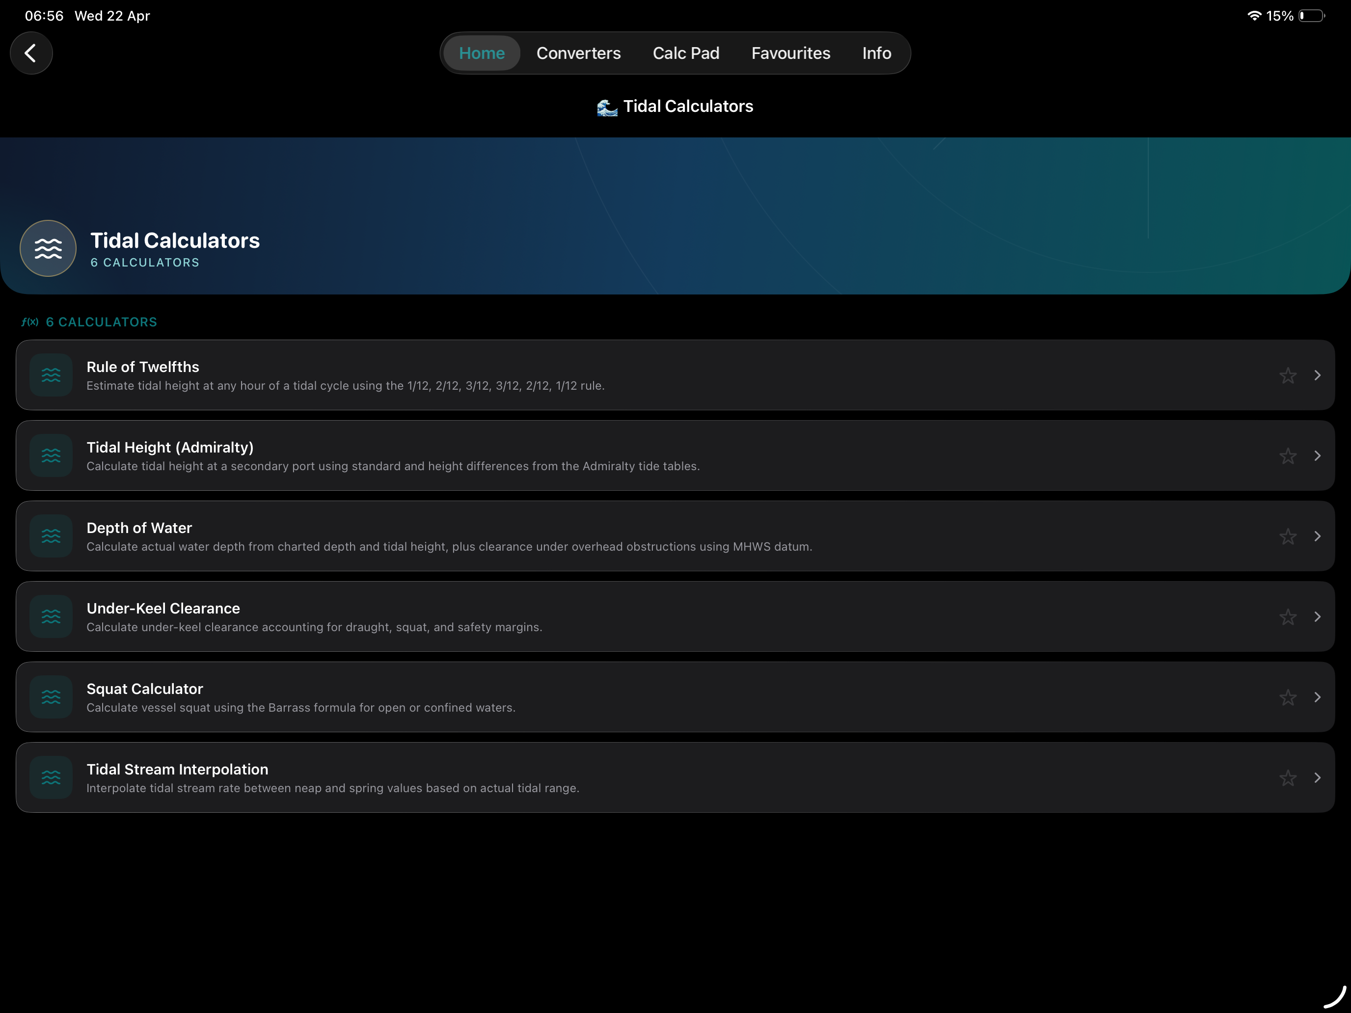Open the Calc Pad tab

(x=686, y=53)
